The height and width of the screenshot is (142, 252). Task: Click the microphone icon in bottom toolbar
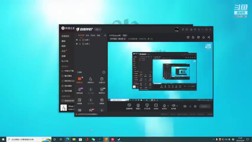(x=164, y=106)
